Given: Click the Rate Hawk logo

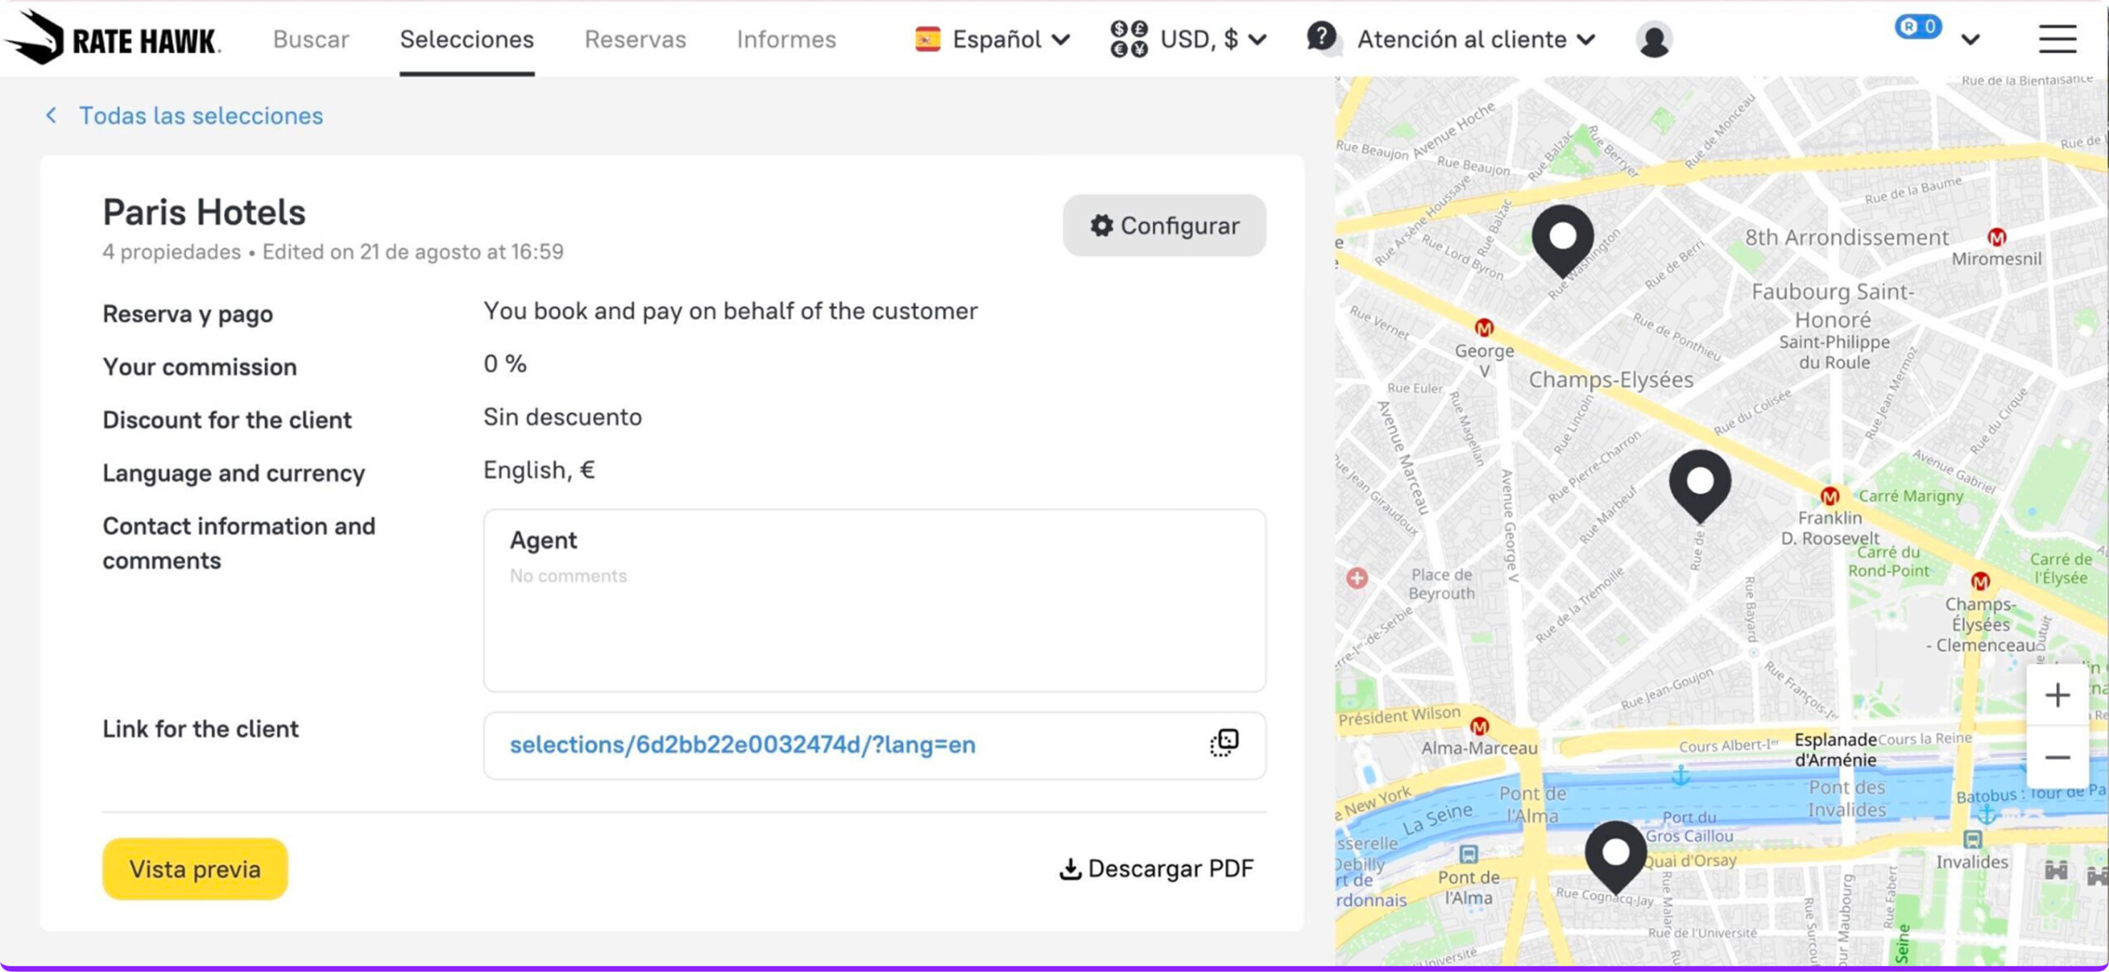Looking at the screenshot, I should click(x=112, y=39).
